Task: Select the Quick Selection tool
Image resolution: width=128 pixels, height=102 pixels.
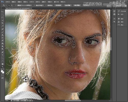Action: (x=3, y=20)
